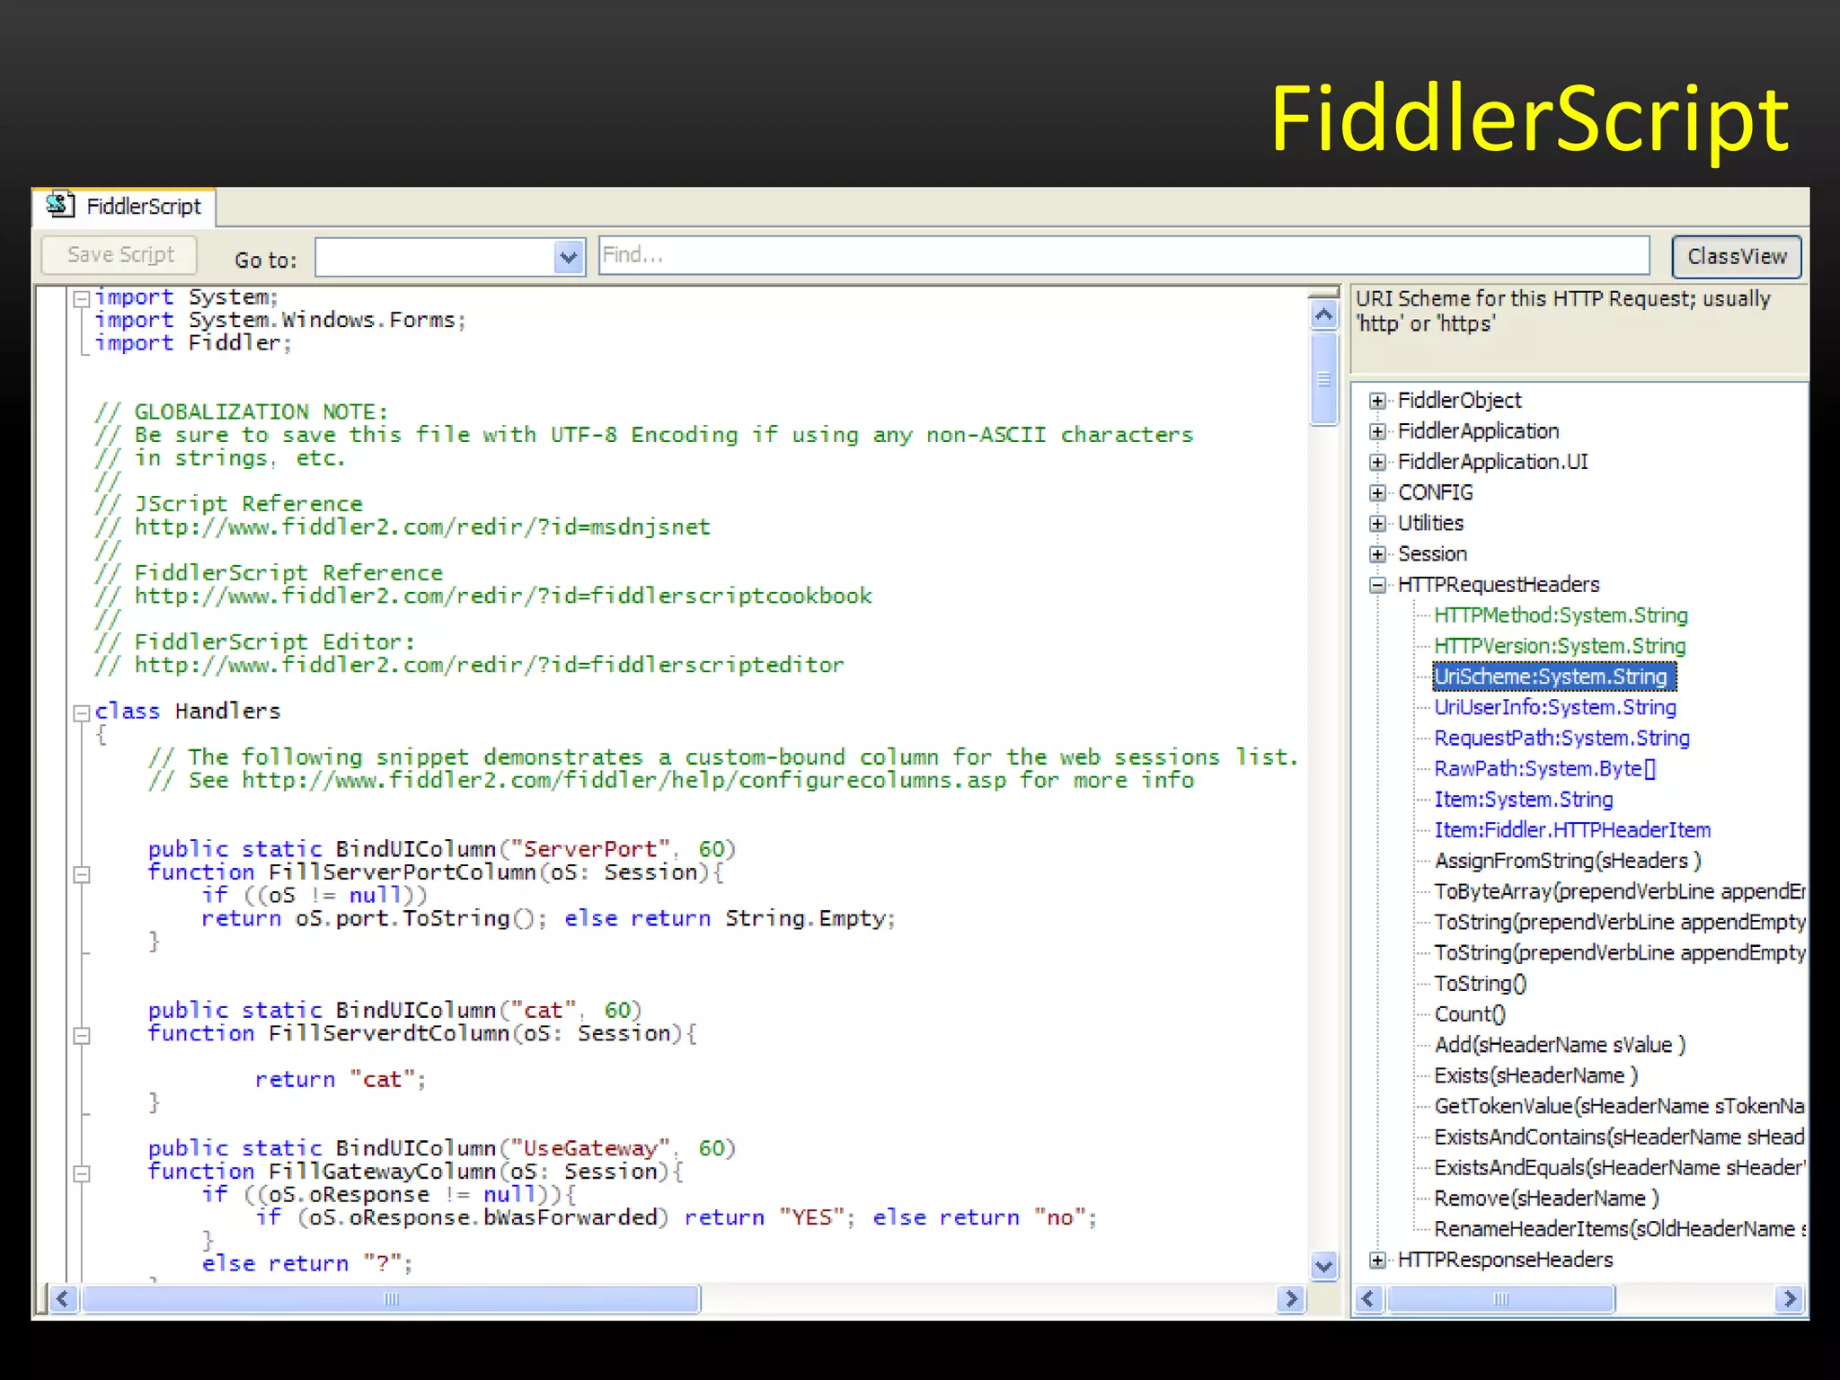
Task: Click the msdnjsnet URL comment line
Action: pos(402,526)
